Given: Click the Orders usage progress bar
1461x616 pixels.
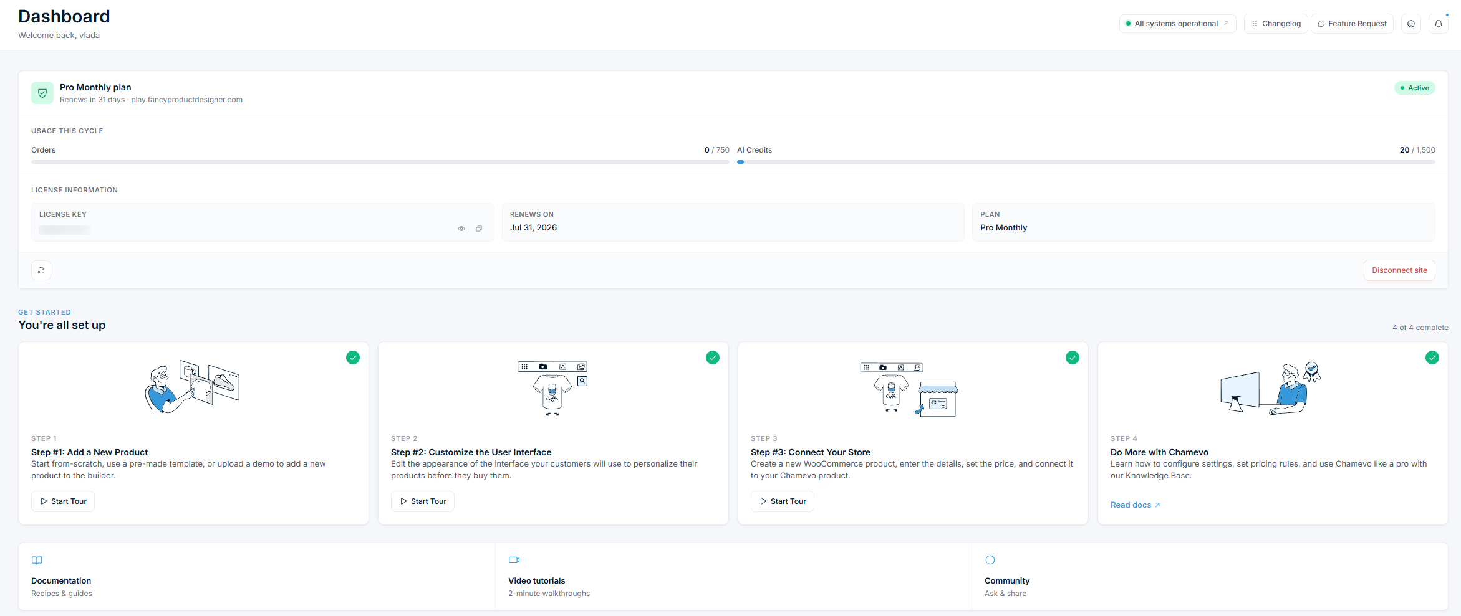Looking at the screenshot, I should pos(380,162).
